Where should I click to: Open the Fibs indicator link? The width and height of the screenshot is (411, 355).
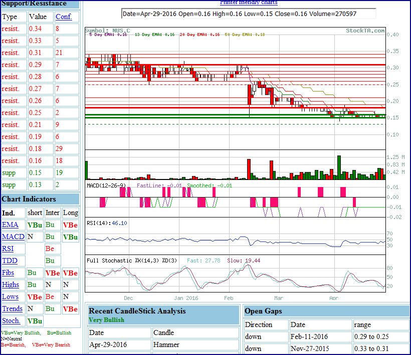click(9, 273)
